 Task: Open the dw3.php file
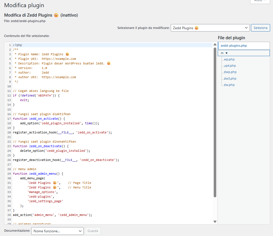click(230, 78)
